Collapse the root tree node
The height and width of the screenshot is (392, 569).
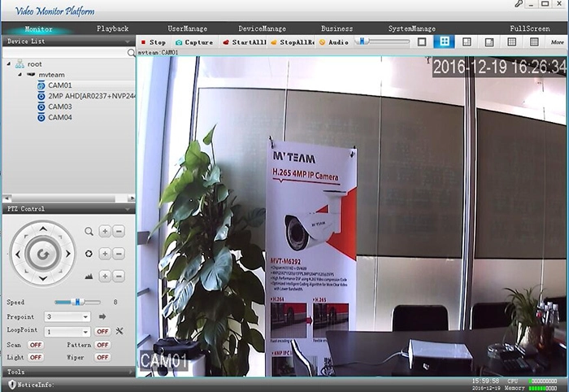click(9, 64)
